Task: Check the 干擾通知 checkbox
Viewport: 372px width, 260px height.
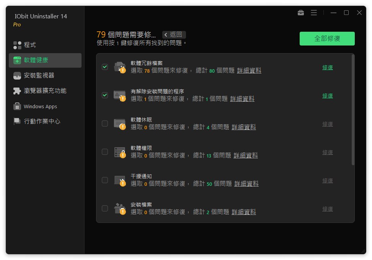Action: click(105, 180)
